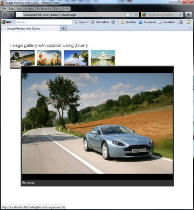Expand the AVG toolbar dropdown arrow
The height and width of the screenshot is (210, 194).
(x=13, y=22)
